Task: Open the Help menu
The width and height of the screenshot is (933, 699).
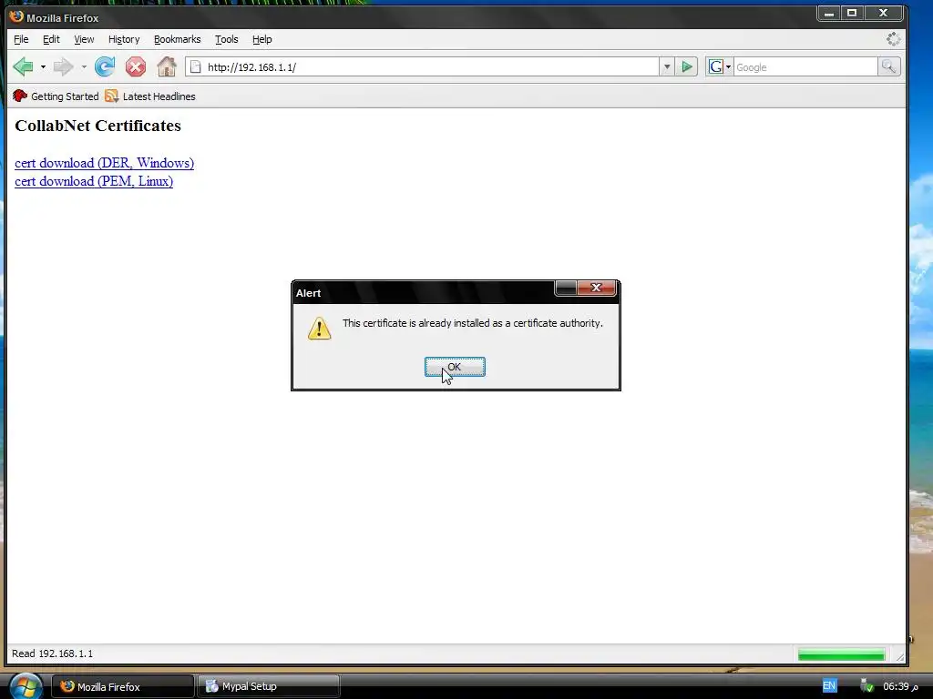Action: (261, 39)
